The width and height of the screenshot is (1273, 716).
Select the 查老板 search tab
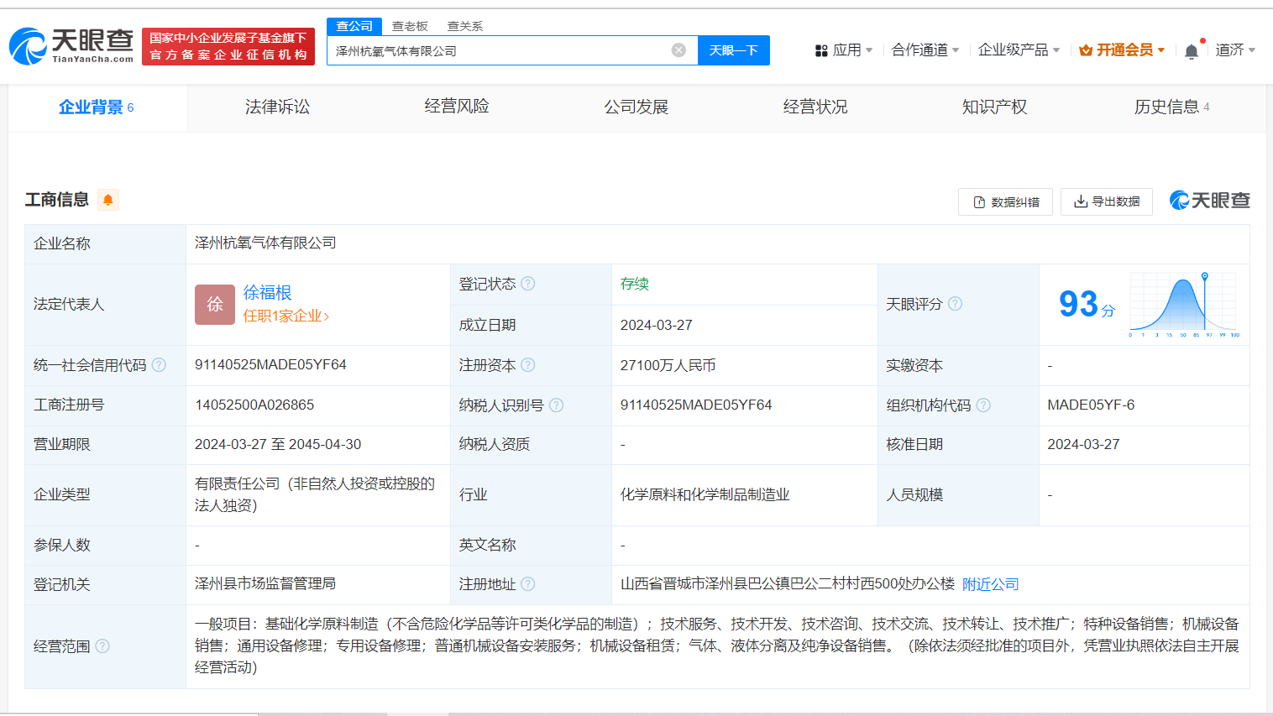pos(411,26)
